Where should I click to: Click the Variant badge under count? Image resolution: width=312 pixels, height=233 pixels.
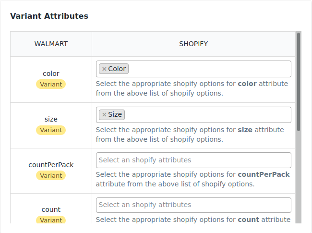51,220
